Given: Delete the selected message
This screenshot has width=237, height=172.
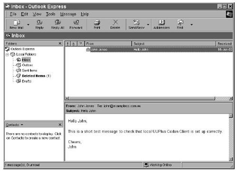Looking at the screenshot, I should point(115,24).
